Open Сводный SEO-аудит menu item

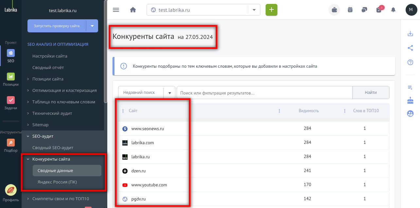pos(53,148)
